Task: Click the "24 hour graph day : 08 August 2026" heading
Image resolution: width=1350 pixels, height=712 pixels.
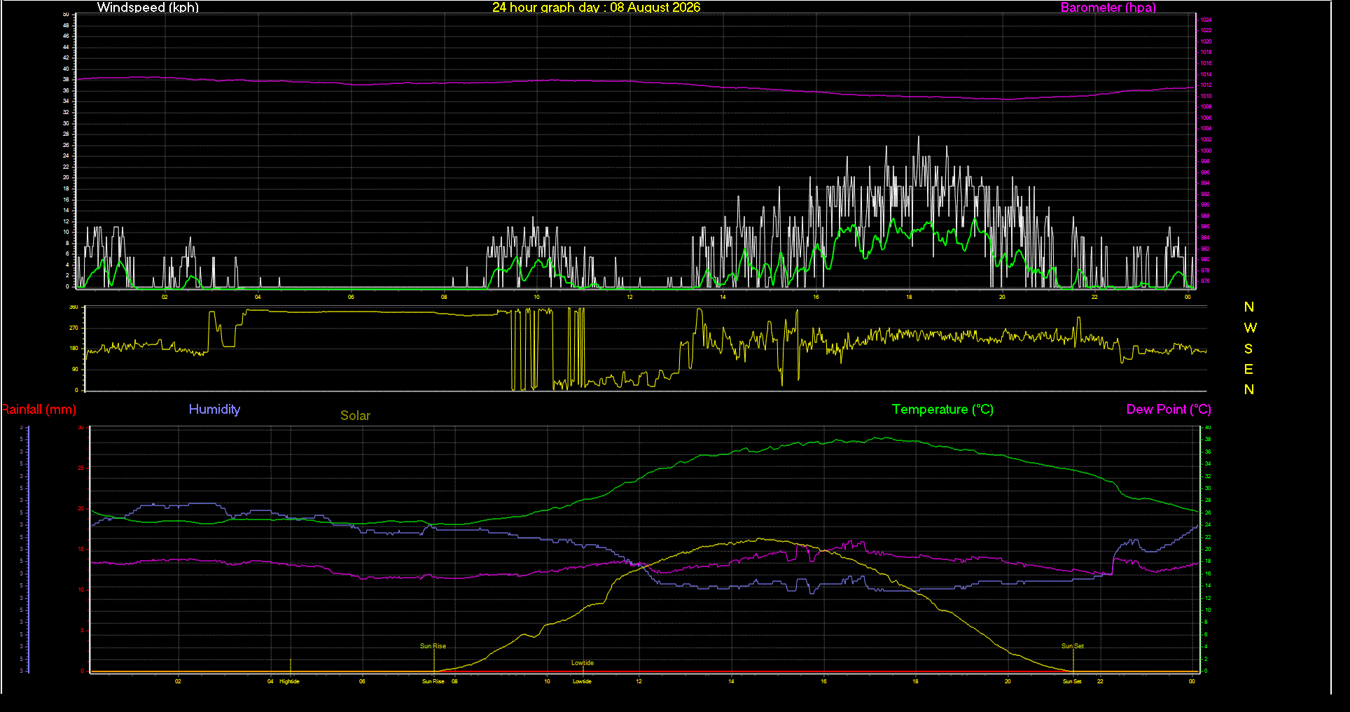Action: click(596, 8)
